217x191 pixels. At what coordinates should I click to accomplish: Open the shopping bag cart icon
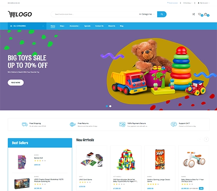tap(206, 14)
